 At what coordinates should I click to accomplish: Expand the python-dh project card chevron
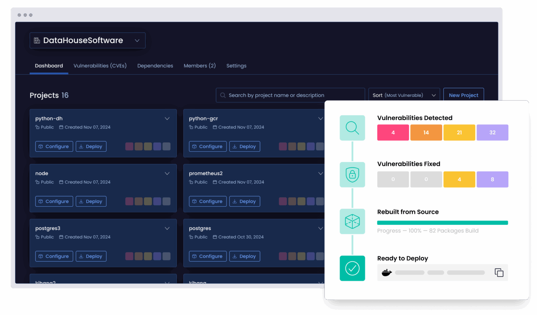point(167,119)
